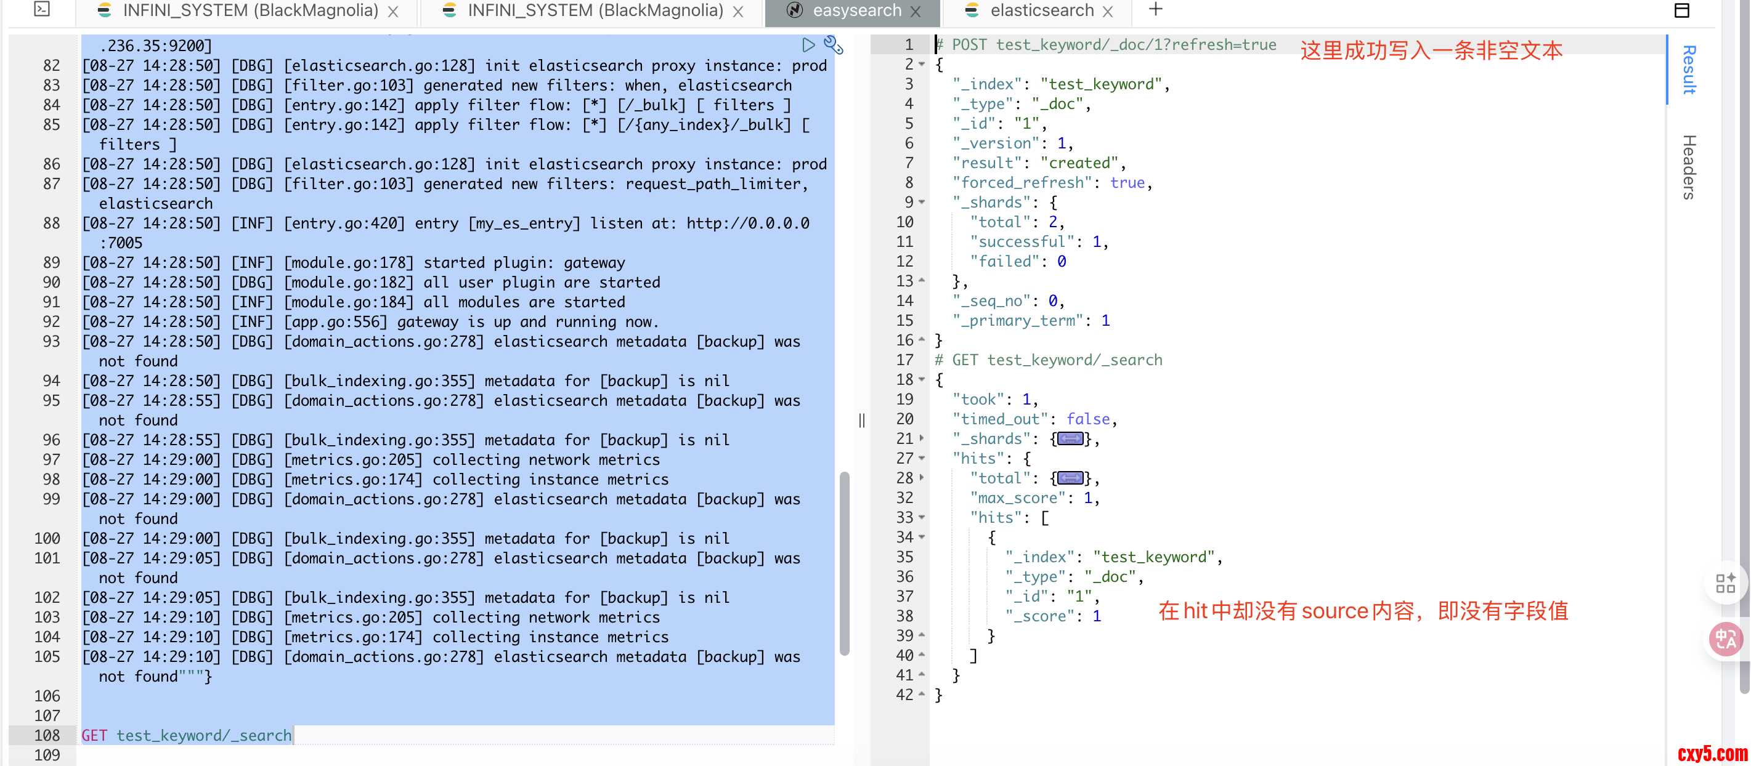Open the grid apps floating button

pos(1725,583)
